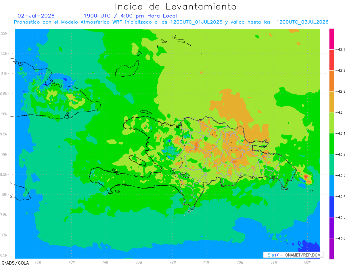Click the 'Pronóstico con el Modelo Atmósferico WRF' line
The image size is (345, 266).
(171, 22)
